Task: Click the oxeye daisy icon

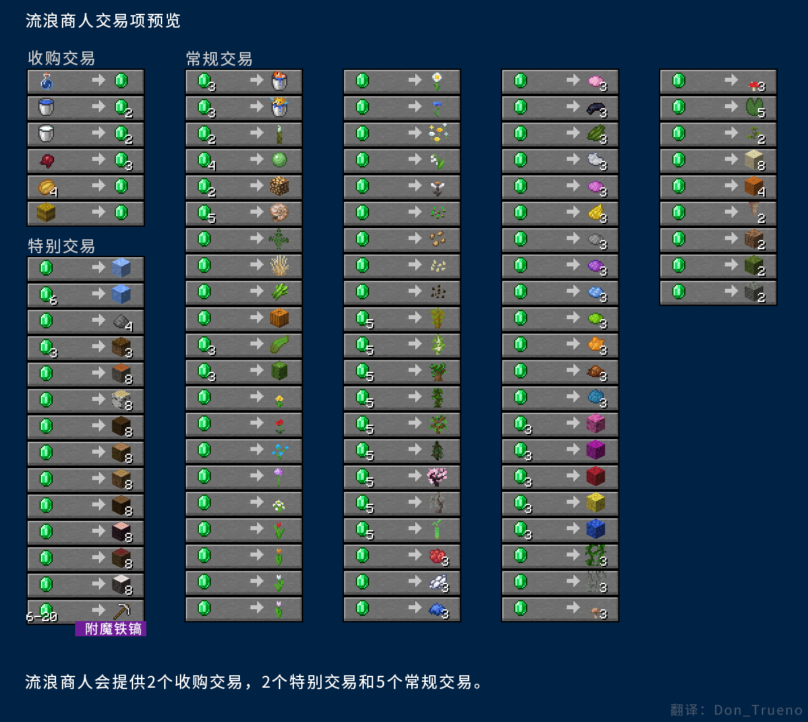Action: pos(437,81)
